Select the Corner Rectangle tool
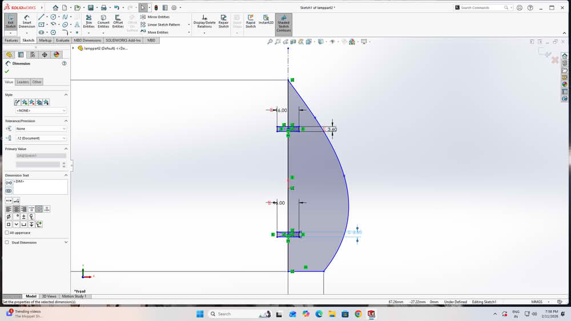Viewport: 571px width, 321px height. click(x=41, y=25)
